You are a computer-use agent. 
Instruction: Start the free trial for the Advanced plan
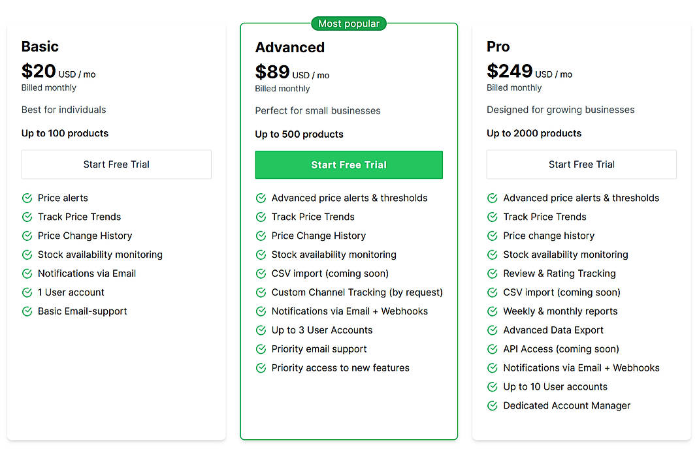coord(348,164)
